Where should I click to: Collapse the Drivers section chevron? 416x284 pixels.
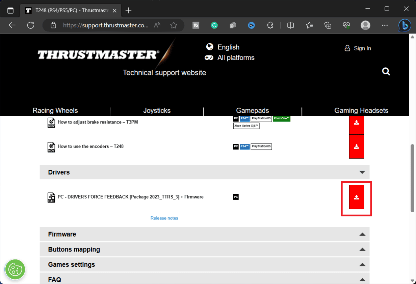point(362,172)
